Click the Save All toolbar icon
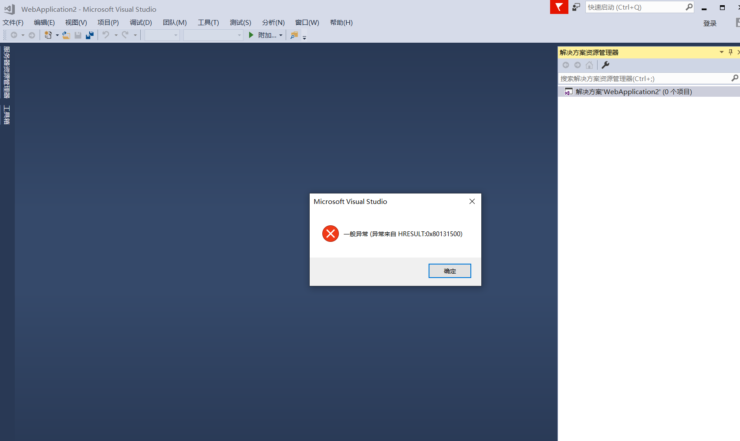This screenshot has height=441, width=740. [90, 35]
